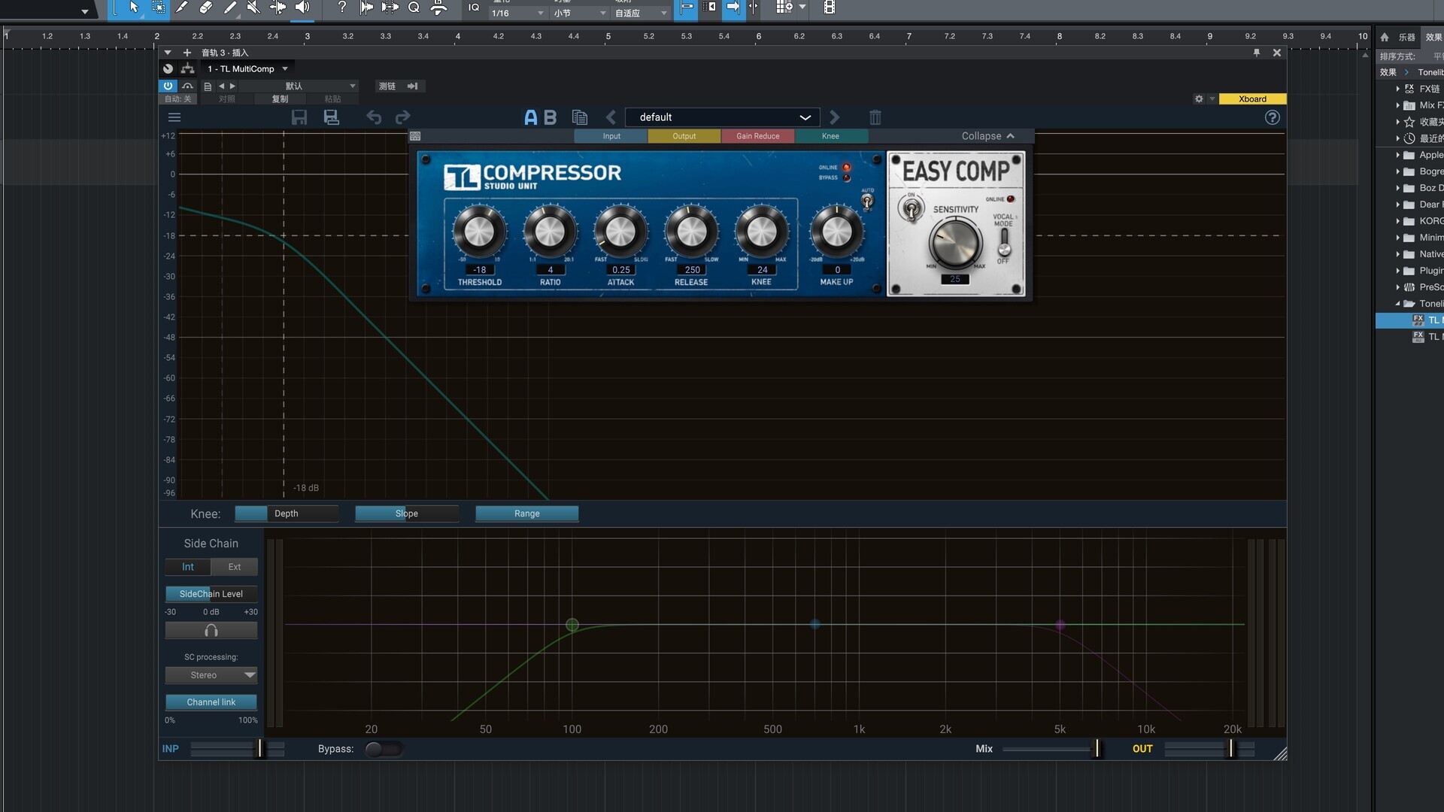This screenshot has height=812, width=1444.
Task: Click the save preset floppy icon
Action: [299, 117]
